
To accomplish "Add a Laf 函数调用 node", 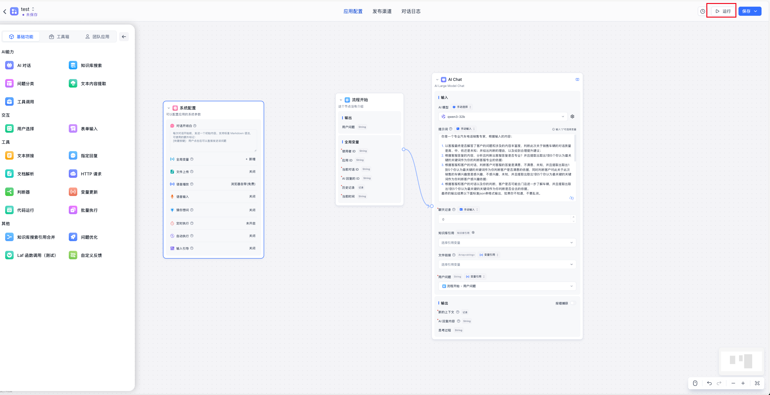I will tap(31, 255).
